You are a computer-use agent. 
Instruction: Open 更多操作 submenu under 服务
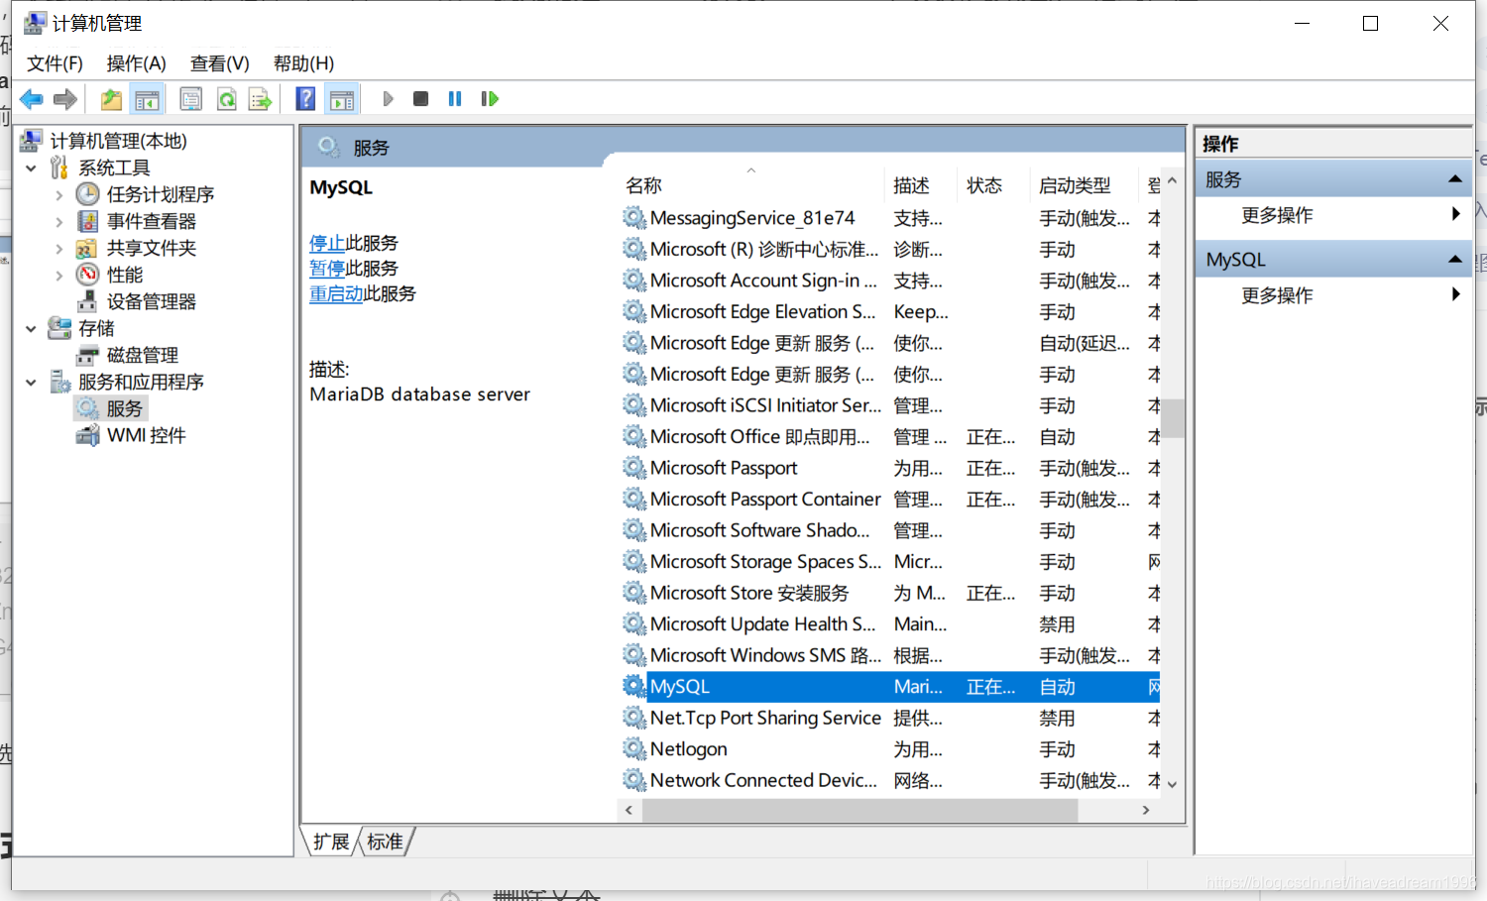coord(1333,215)
